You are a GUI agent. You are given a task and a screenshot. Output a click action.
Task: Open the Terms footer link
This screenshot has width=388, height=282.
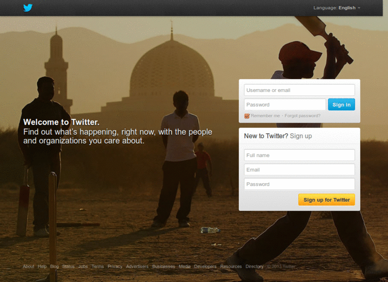point(97,266)
